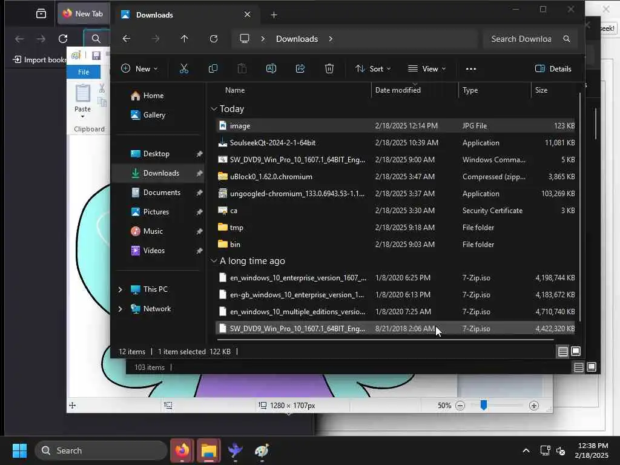Click the vertical scrollbar in the file list

(580, 208)
